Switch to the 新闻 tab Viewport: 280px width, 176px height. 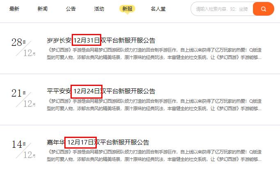click(43, 9)
